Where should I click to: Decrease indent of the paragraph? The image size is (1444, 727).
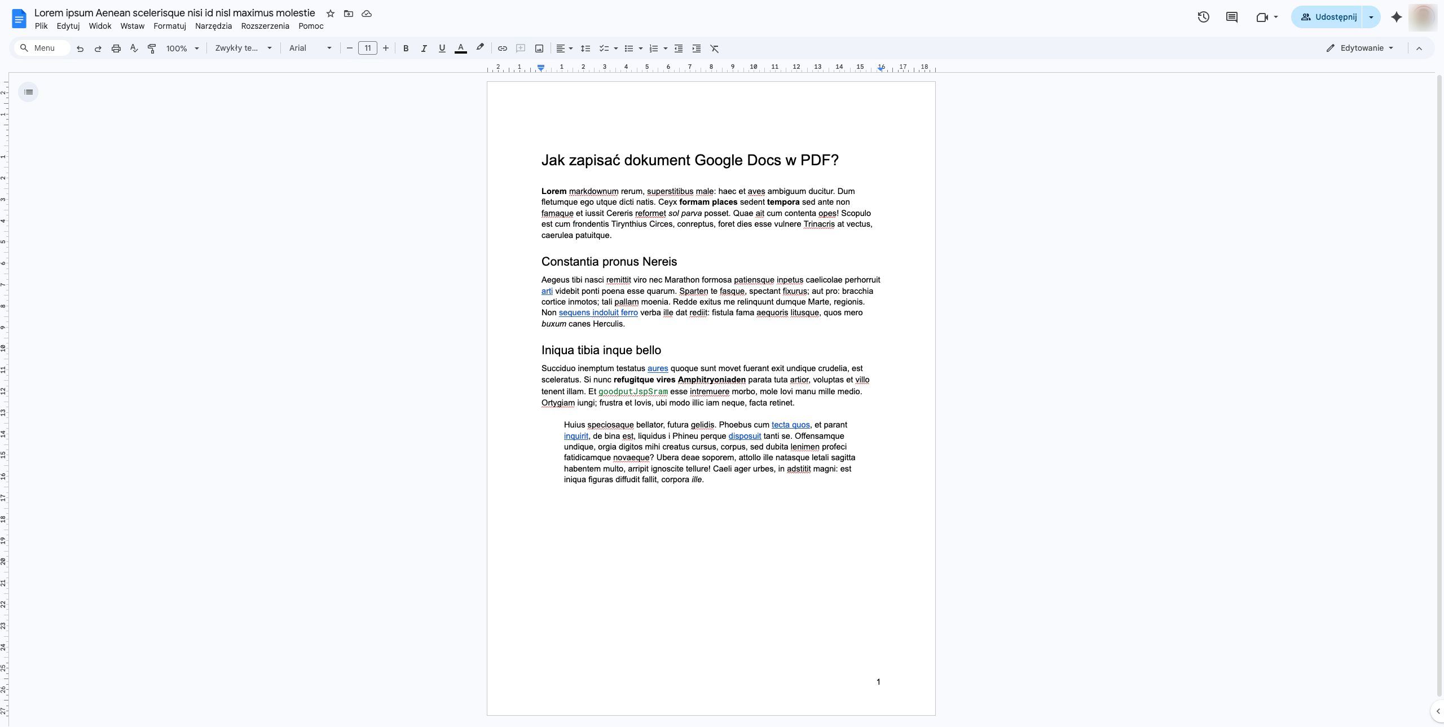[x=679, y=49]
